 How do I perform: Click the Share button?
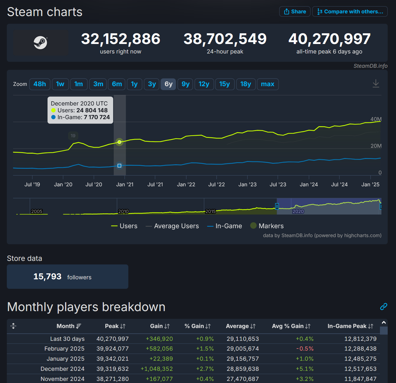pyautogui.click(x=295, y=12)
